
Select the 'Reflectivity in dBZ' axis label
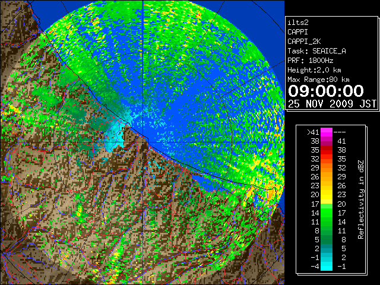[361, 199]
